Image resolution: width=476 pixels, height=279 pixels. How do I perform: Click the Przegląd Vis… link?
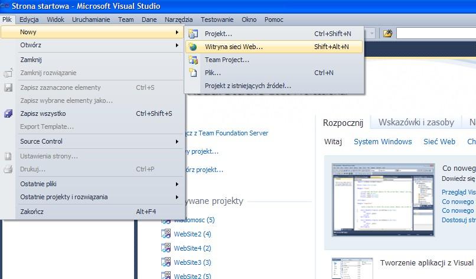[459, 192]
